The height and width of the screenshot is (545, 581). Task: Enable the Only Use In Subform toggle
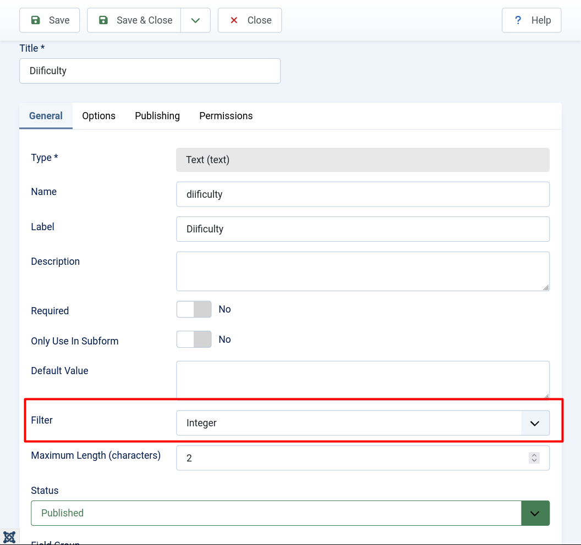(194, 340)
